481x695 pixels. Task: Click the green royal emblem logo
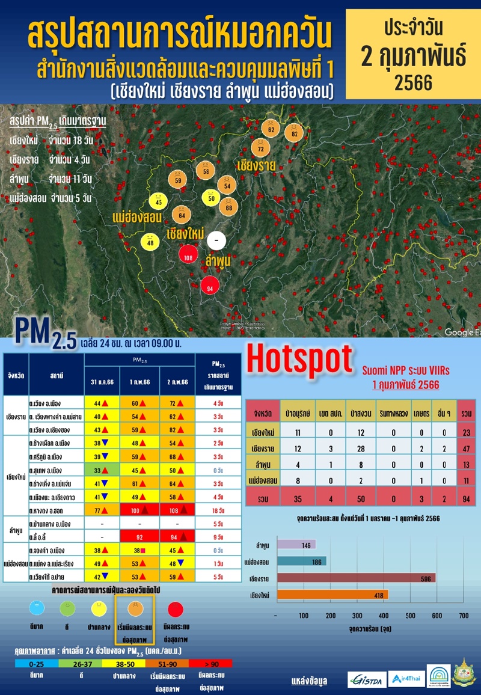464,676
